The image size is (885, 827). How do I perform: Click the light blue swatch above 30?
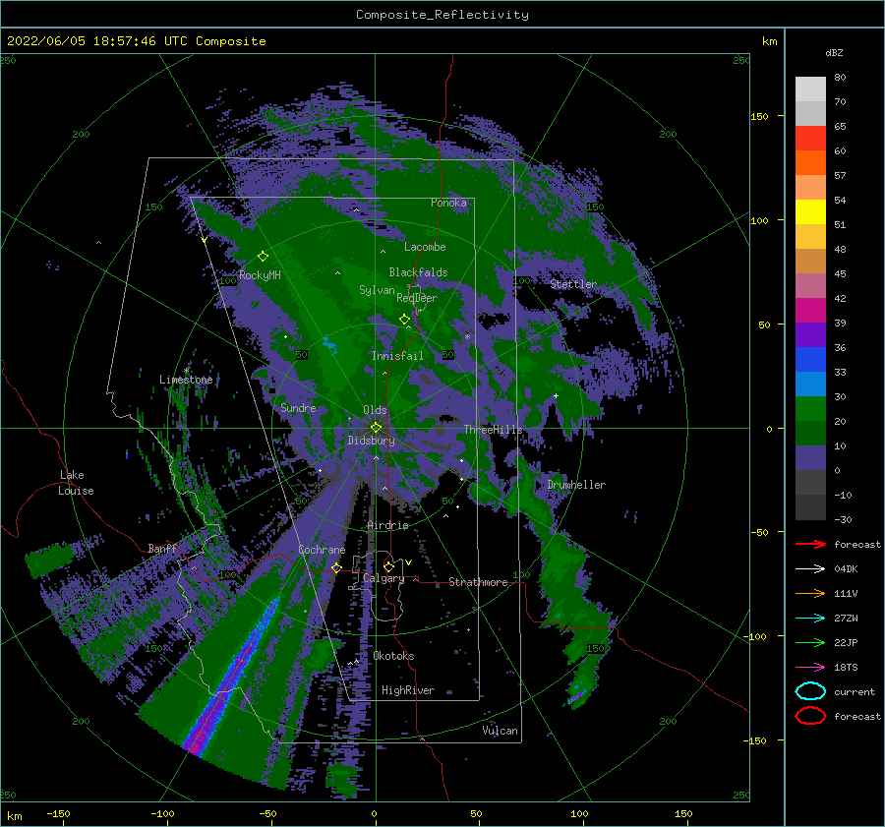[x=810, y=384]
